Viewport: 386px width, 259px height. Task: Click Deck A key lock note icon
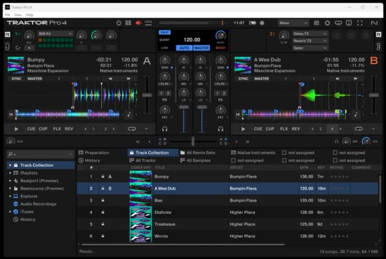(128, 114)
